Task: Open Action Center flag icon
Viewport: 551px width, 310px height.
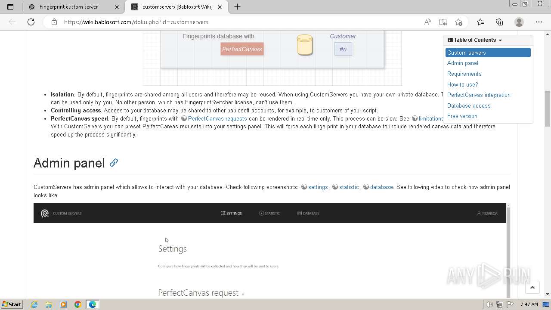Action: (x=511, y=304)
